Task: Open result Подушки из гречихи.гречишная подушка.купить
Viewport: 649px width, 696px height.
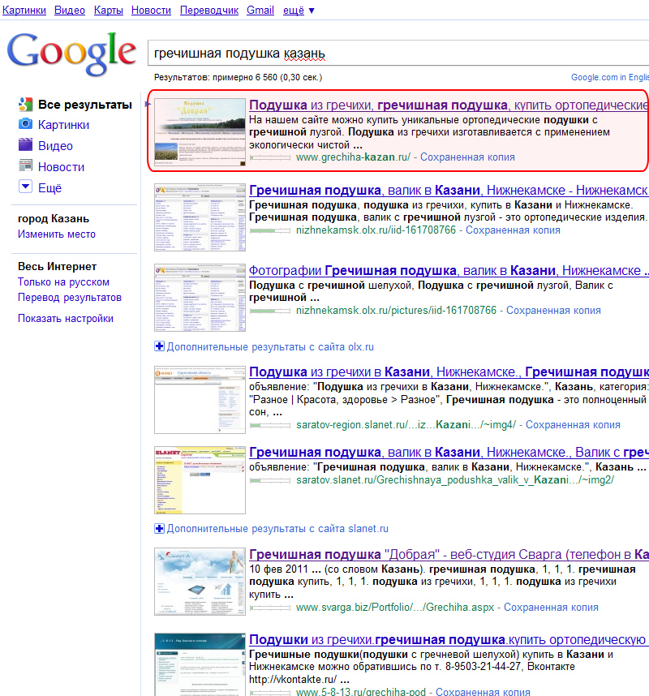Action: (x=448, y=640)
